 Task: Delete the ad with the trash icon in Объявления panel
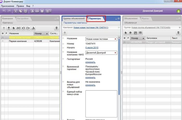pos(178,33)
